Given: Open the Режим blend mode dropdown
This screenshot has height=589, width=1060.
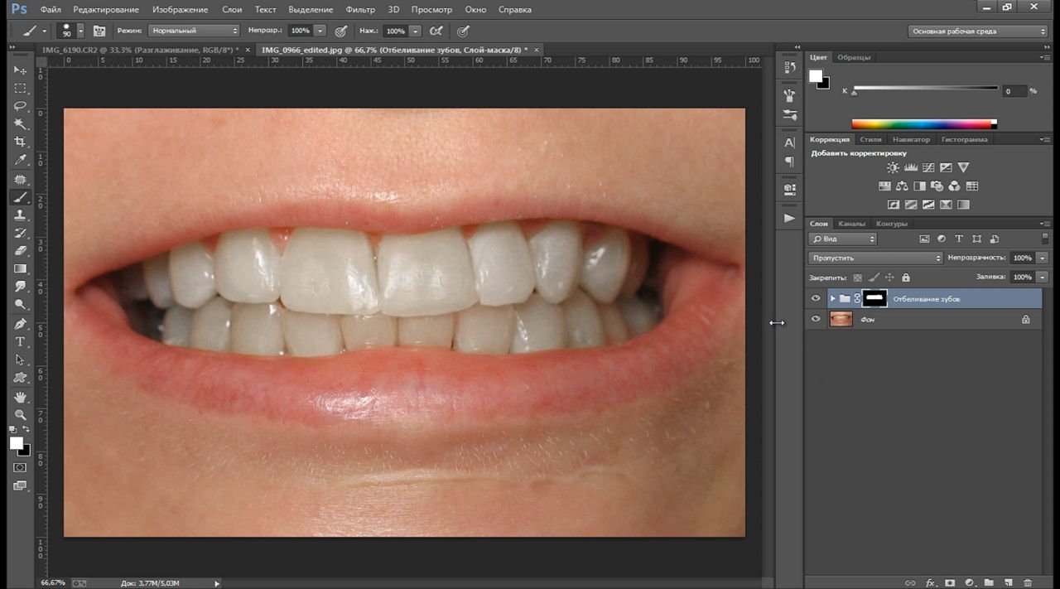Looking at the screenshot, I should pos(195,31).
